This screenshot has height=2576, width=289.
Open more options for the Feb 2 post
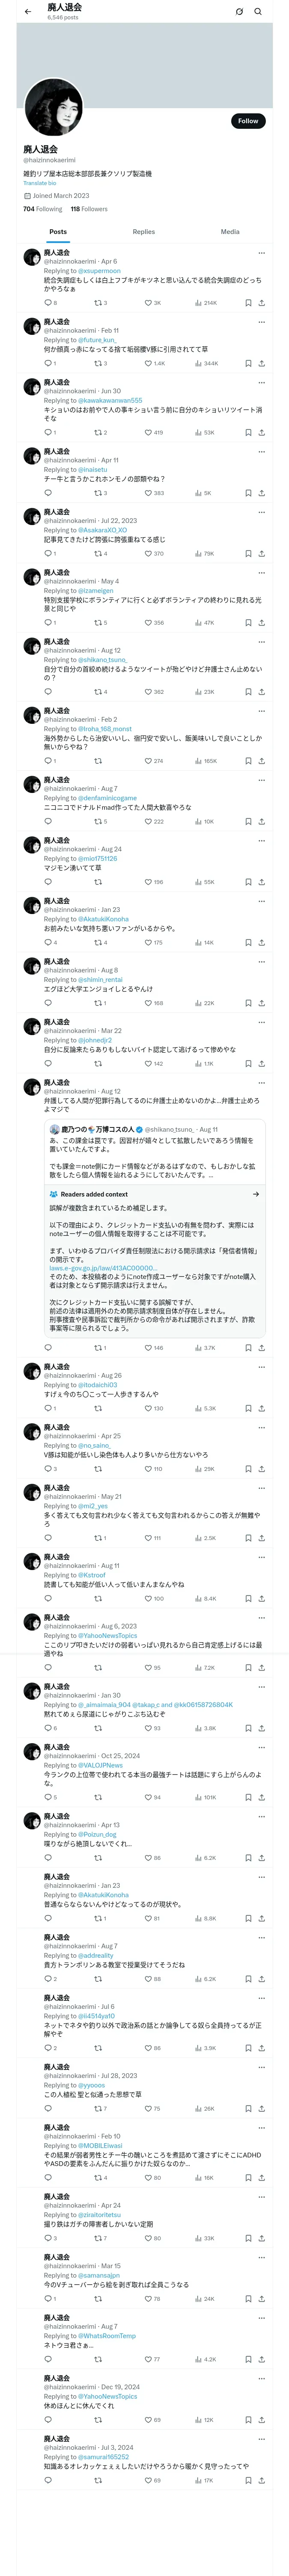coord(262,711)
